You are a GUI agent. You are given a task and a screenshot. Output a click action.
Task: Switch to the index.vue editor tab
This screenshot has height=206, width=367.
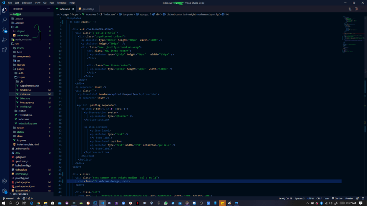pos(65,9)
